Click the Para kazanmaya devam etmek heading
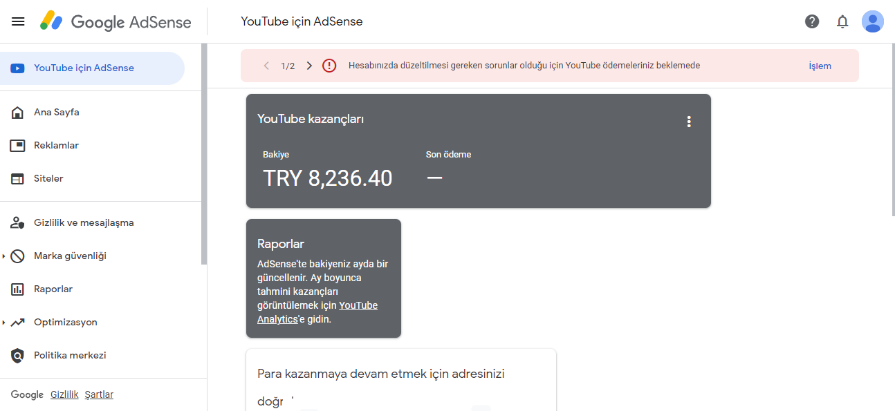The image size is (895, 411). pos(381,387)
